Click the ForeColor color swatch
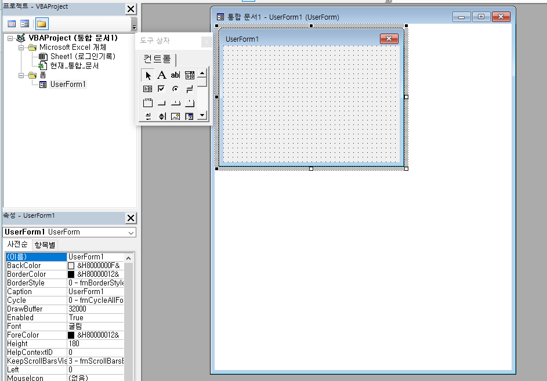Viewport: 547px width, 381px height. point(71,335)
